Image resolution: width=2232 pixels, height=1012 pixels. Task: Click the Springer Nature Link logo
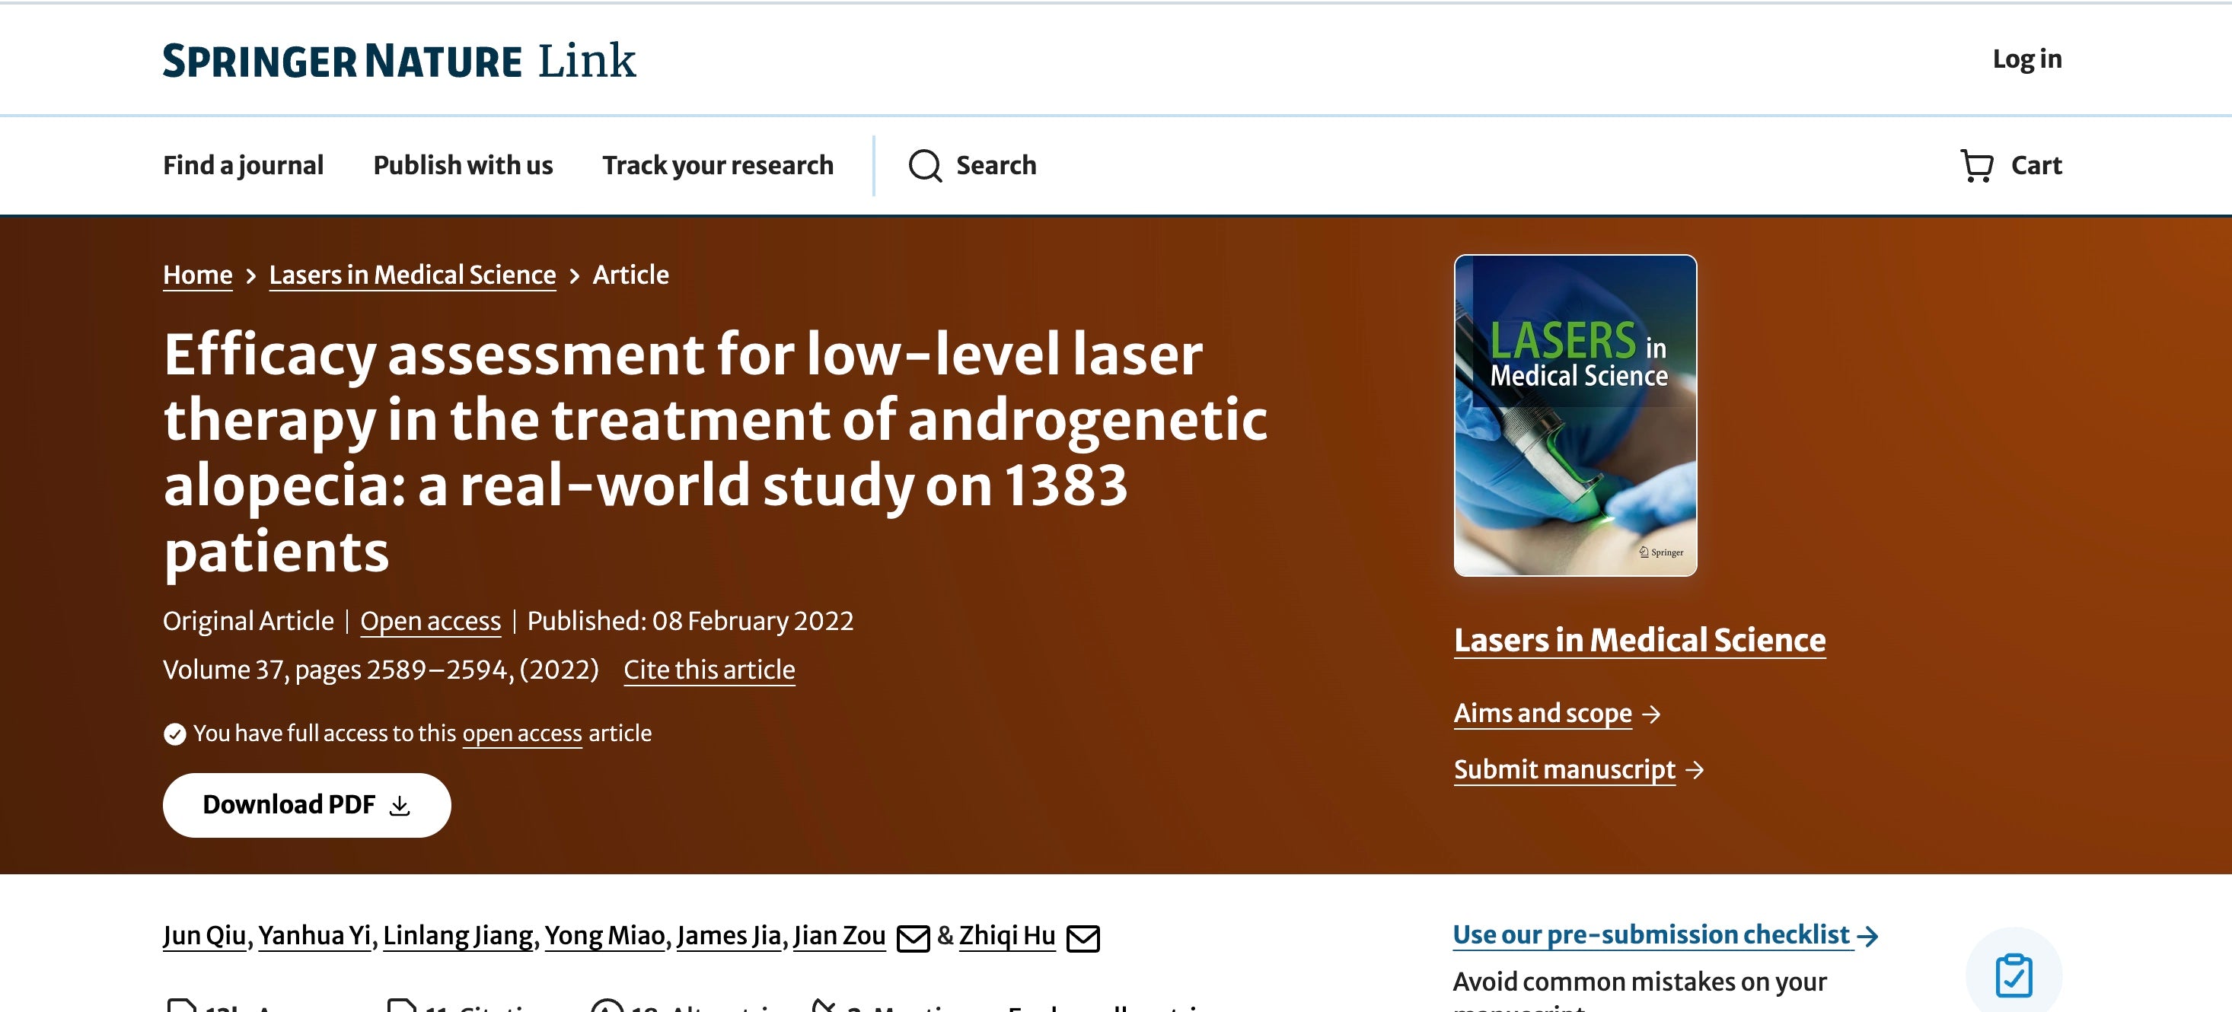coord(399,61)
